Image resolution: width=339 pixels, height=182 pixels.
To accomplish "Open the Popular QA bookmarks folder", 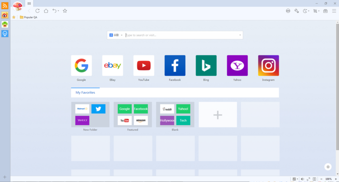I will coord(29,17).
